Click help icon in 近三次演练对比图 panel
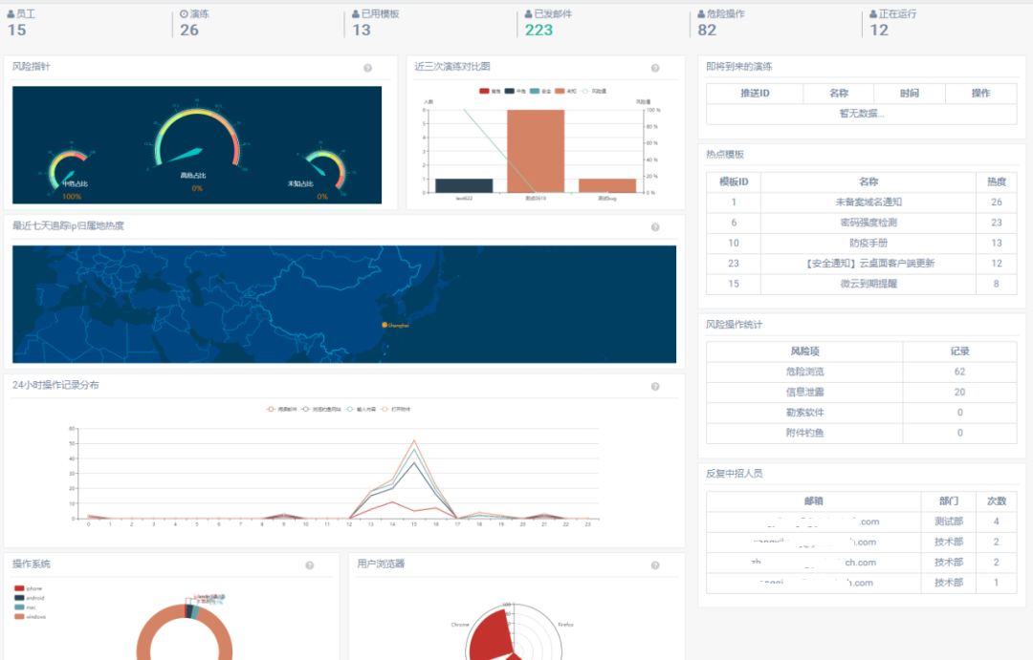Screen dimensions: 1033x660 pyautogui.click(x=655, y=68)
